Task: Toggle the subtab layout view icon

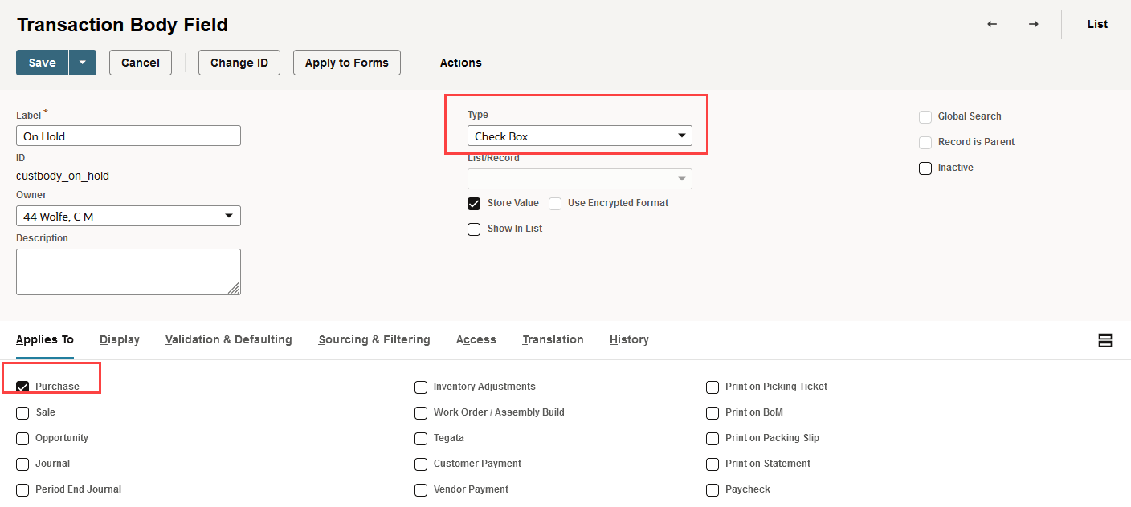Action: coord(1105,340)
